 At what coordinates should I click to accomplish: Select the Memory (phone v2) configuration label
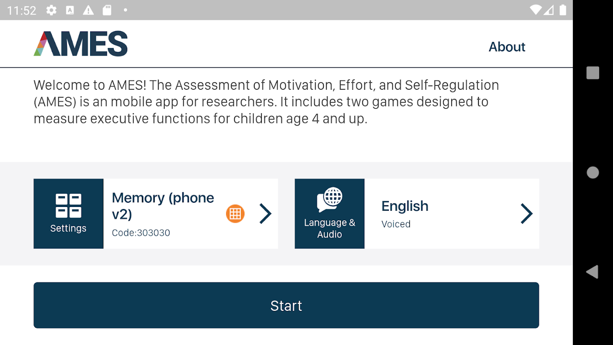pyautogui.click(x=163, y=206)
